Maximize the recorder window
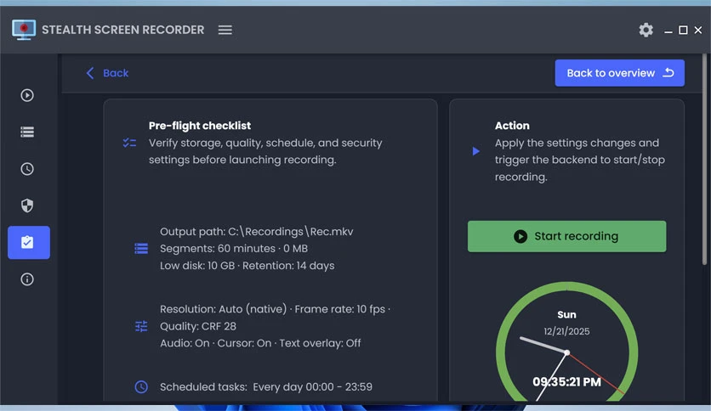The image size is (711, 411). click(683, 30)
